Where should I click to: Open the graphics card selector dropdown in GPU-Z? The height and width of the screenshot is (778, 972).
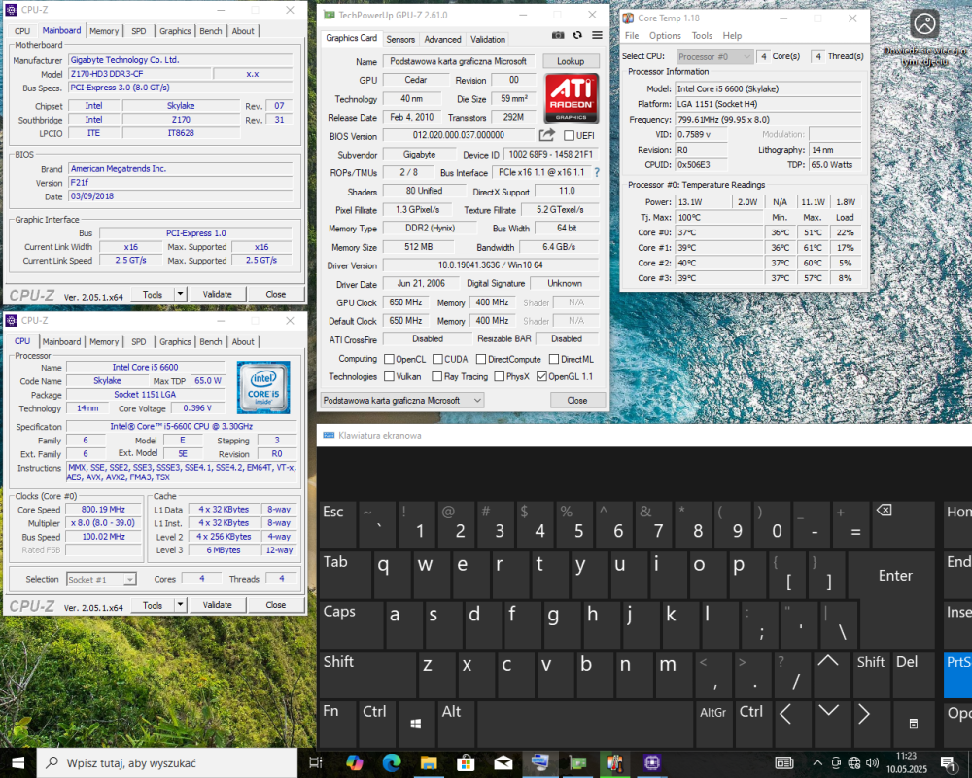point(401,400)
